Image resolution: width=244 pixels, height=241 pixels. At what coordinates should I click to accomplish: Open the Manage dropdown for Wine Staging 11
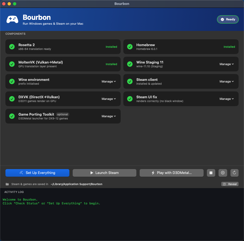pos(227,64)
